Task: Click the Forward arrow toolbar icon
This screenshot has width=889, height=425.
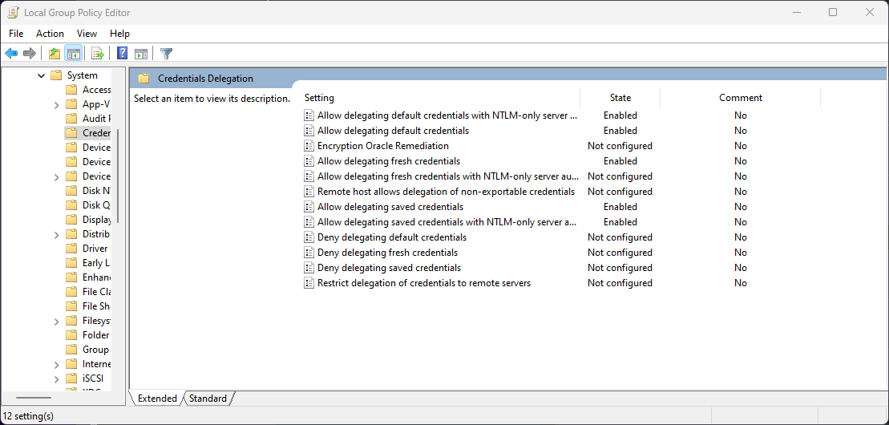Action: [x=30, y=54]
